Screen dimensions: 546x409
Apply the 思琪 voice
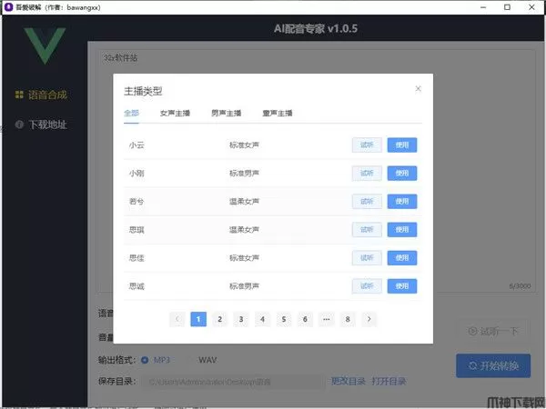(x=402, y=230)
